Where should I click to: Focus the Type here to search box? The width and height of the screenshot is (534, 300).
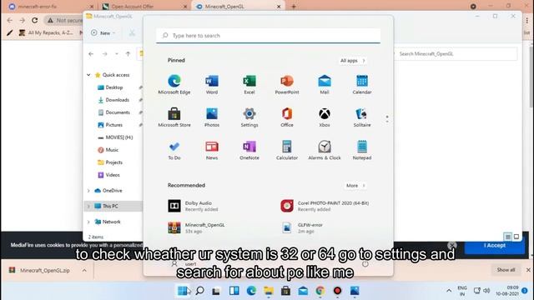pos(269,35)
